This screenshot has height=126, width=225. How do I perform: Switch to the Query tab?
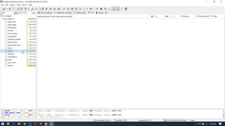coord(100,13)
